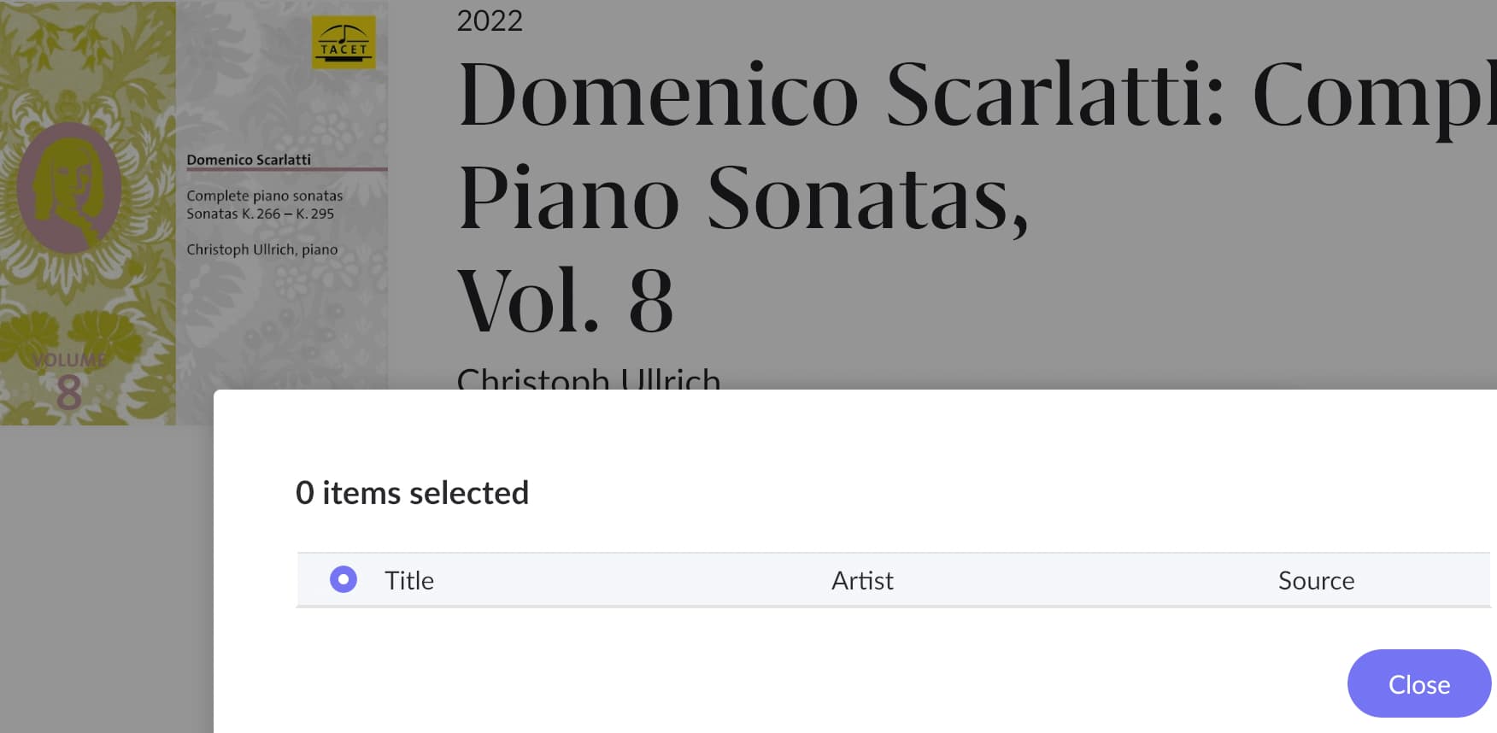
Task: Open artist Christoph Ullrich link
Action: 589,378
